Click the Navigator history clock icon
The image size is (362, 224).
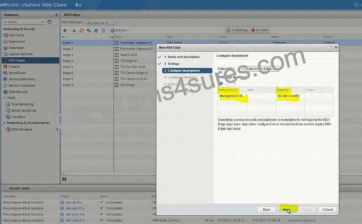point(49,22)
